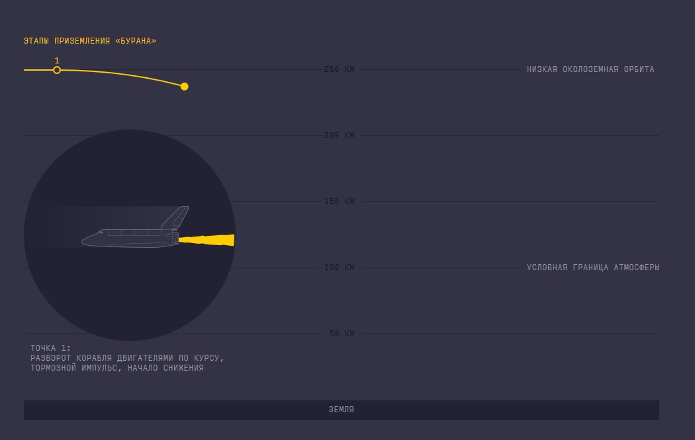This screenshot has width=695, height=440.
Task: Click the ЭТАПЫ ПРИЗЕМЛЕНИЯ «БУРАНА» heading
Action: pyautogui.click(x=90, y=41)
